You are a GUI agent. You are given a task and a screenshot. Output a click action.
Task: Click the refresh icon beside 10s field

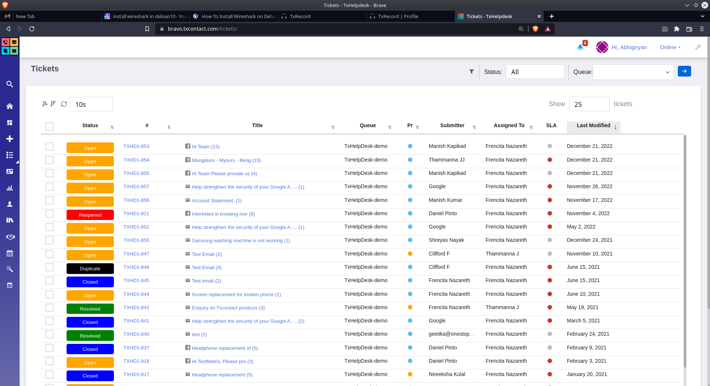tap(64, 104)
